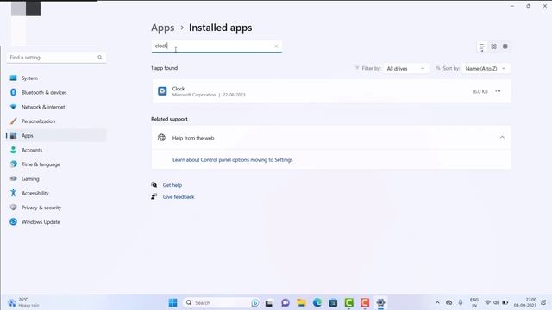Image resolution: width=552 pixels, height=310 pixels.
Task: Open Windows Update settings
Action: 56,222
